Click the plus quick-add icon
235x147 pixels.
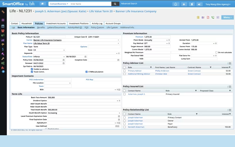coord(184,4)
